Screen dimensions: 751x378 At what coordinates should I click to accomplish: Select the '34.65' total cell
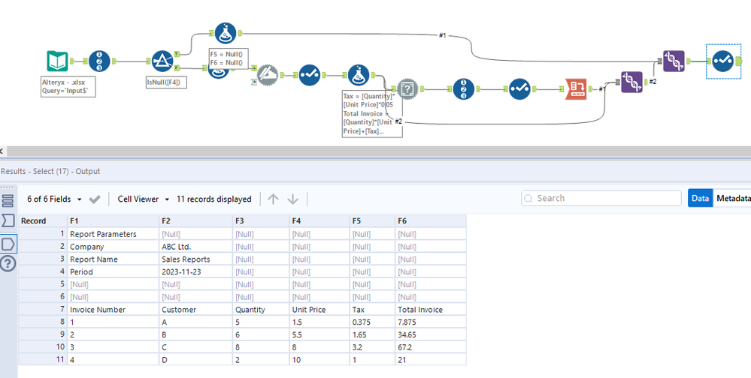[431, 334]
